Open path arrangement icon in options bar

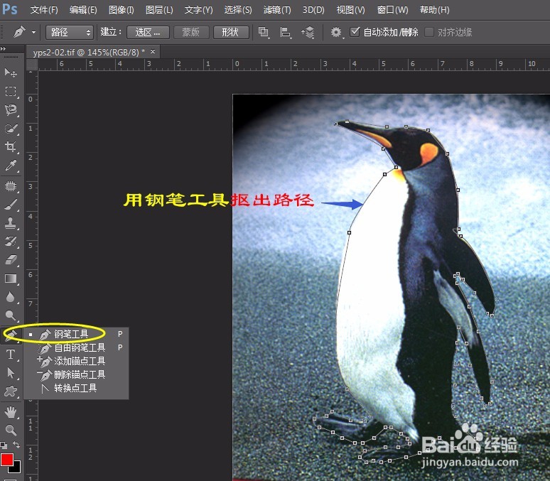pos(308,33)
